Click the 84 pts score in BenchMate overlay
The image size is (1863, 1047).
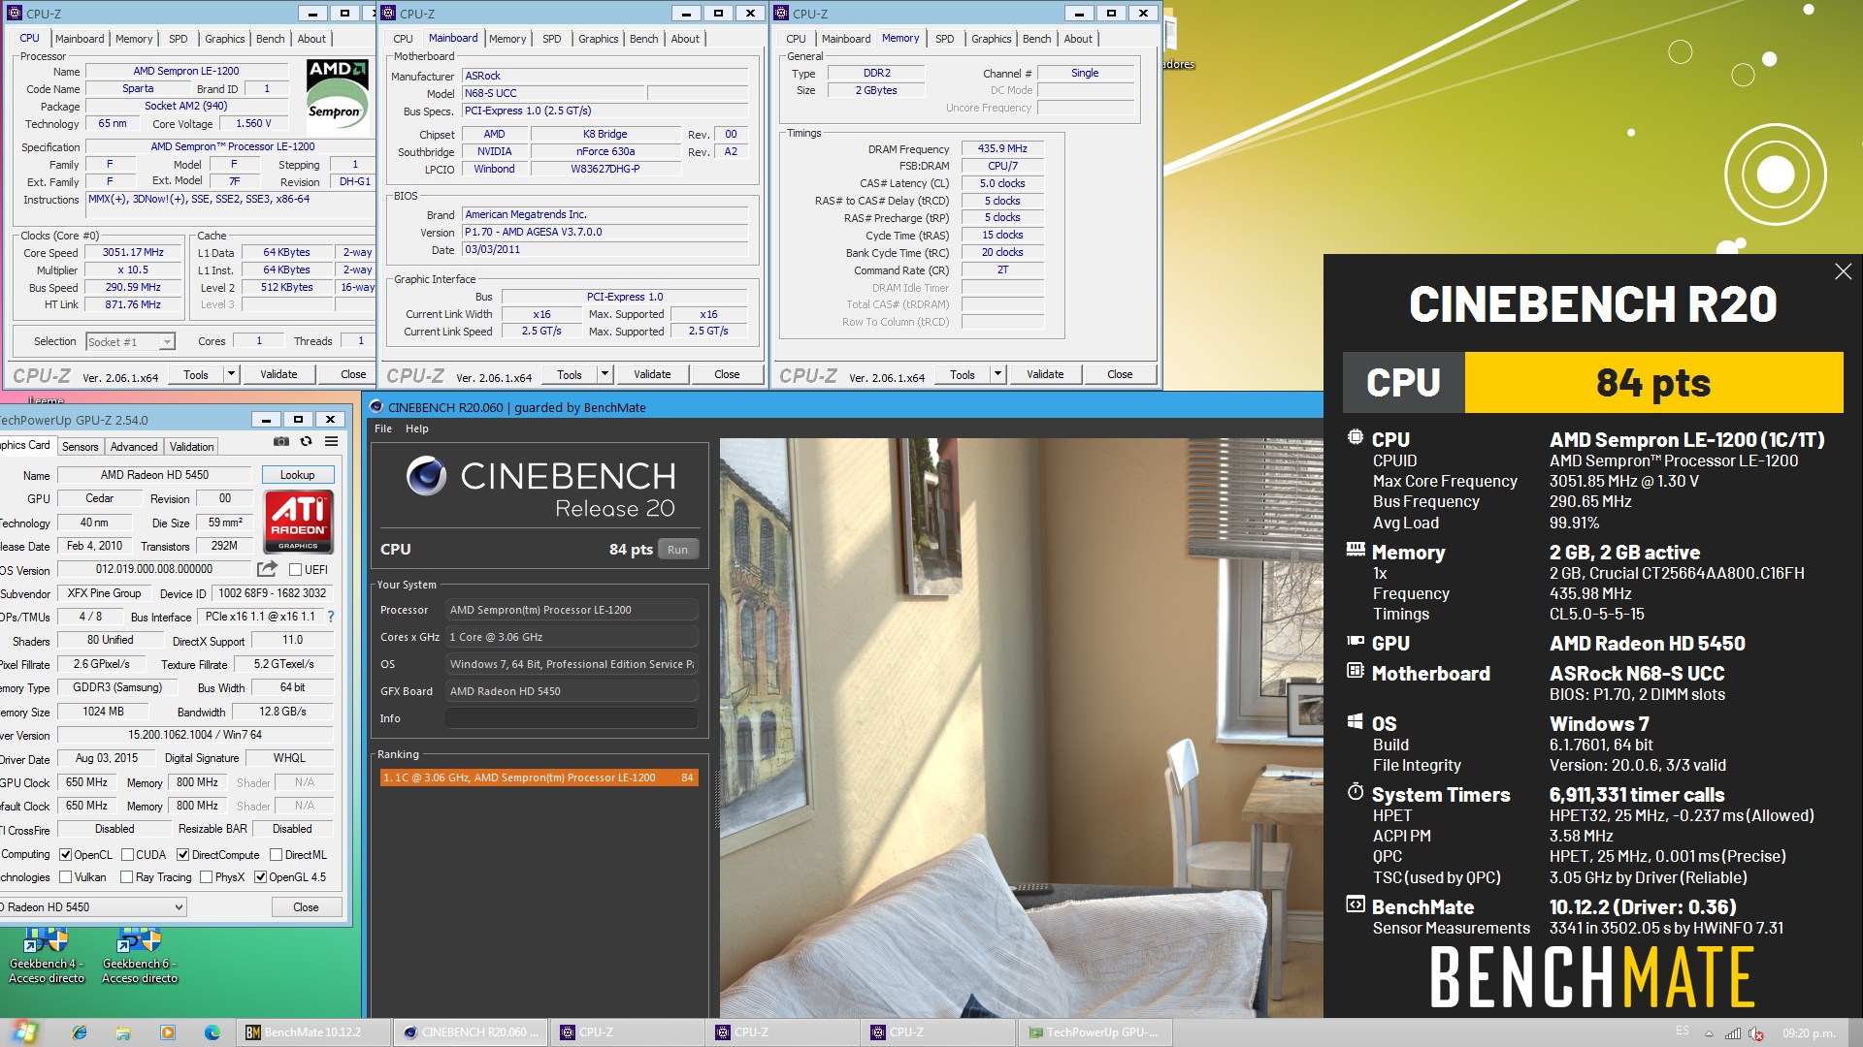tap(1653, 383)
